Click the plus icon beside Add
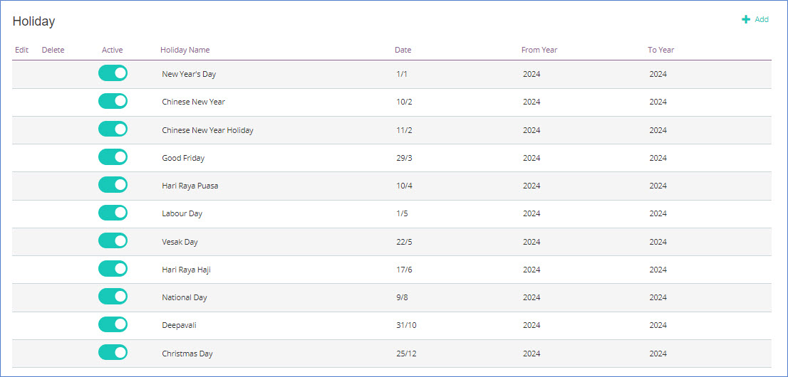The height and width of the screenshot is (377, 788). (746, 20)
